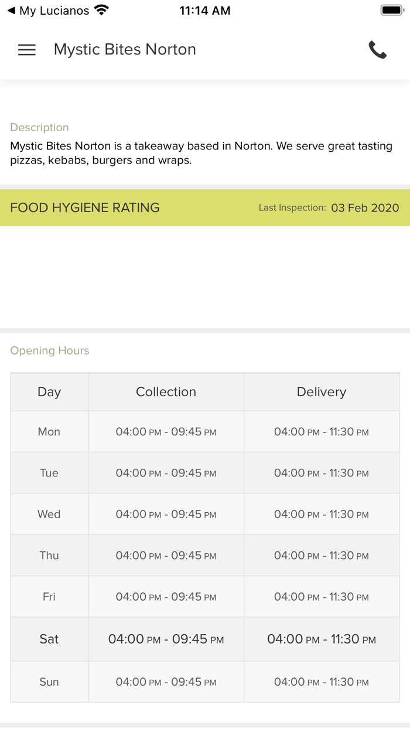Image resolution: width=410 pixels, height=729 pixels.
Task: Tap the Wi-Fi status icon
Action: coord(101,11)
